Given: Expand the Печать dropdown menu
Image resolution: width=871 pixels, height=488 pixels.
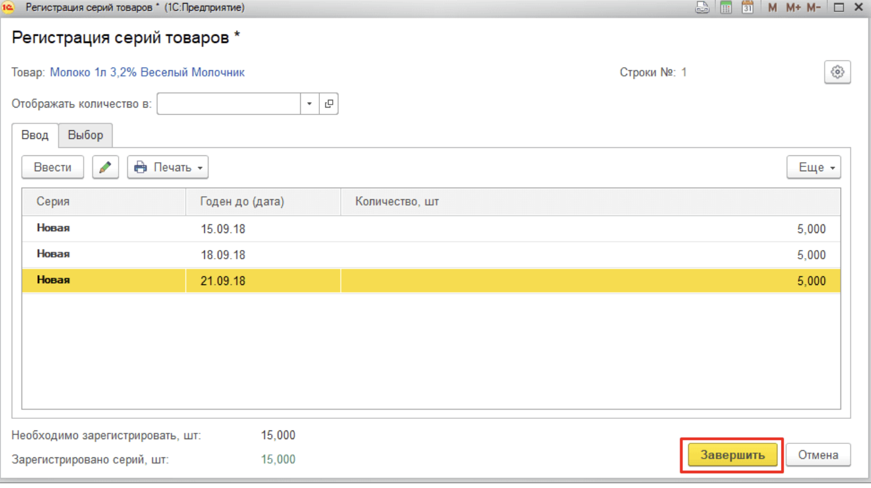Looking at the screenshot, I should 168,167.
